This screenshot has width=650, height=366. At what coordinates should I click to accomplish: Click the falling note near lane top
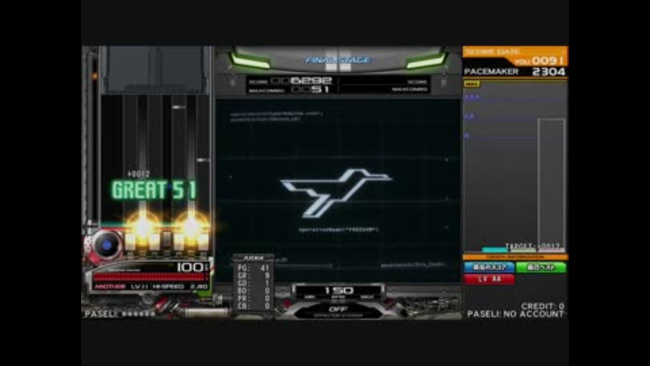pyautogui.click(x=179, y=107)
